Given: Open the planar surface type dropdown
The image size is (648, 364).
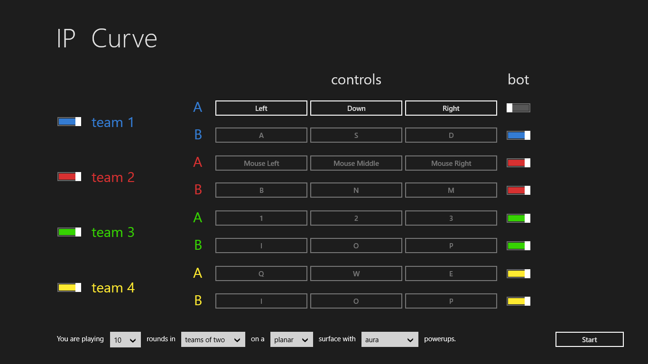Looking at the screenshot, I should point(291,340).
